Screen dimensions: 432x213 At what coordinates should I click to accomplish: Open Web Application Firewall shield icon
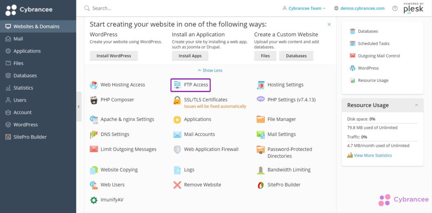tap(177, 150)
